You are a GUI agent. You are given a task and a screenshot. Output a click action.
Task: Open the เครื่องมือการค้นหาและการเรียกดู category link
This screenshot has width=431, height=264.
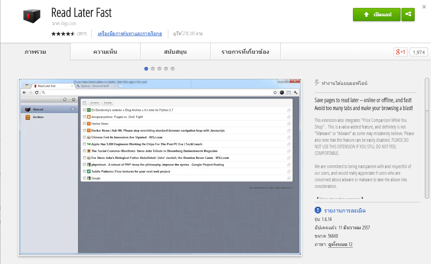[130, 34]
